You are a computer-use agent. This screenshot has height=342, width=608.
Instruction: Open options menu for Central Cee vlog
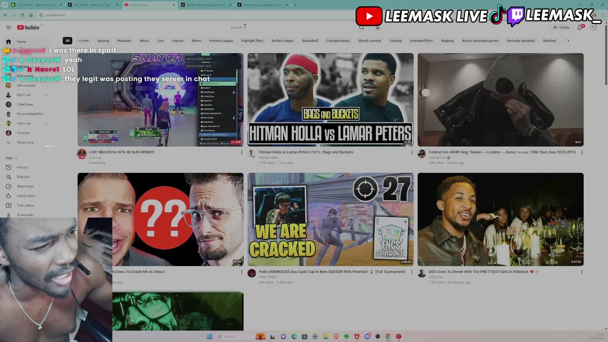pyautogui.click(x=581, y=152)
